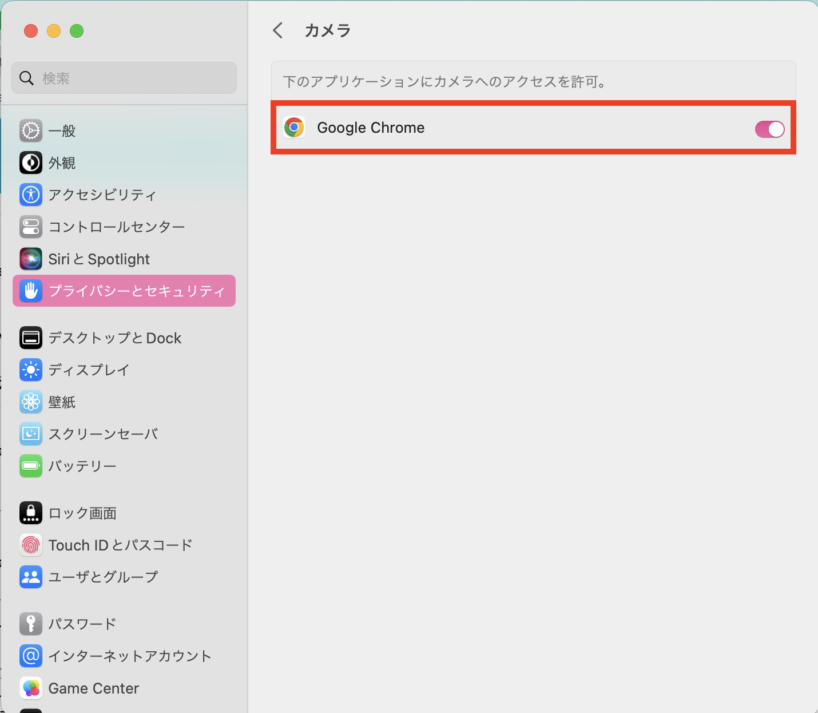Go back using the chevron beside カメラ
Viewport: 818px width, 713px height.
click(278, 30)
